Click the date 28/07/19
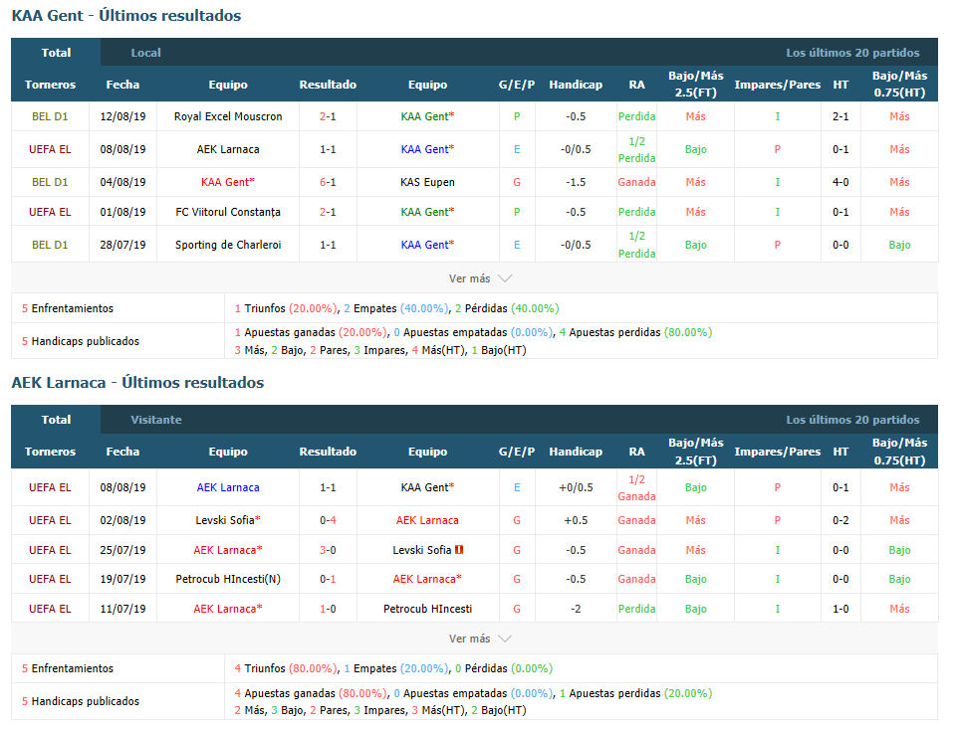Image resolution: width=959 pixels, height=732 pixels. coord(122,245)
